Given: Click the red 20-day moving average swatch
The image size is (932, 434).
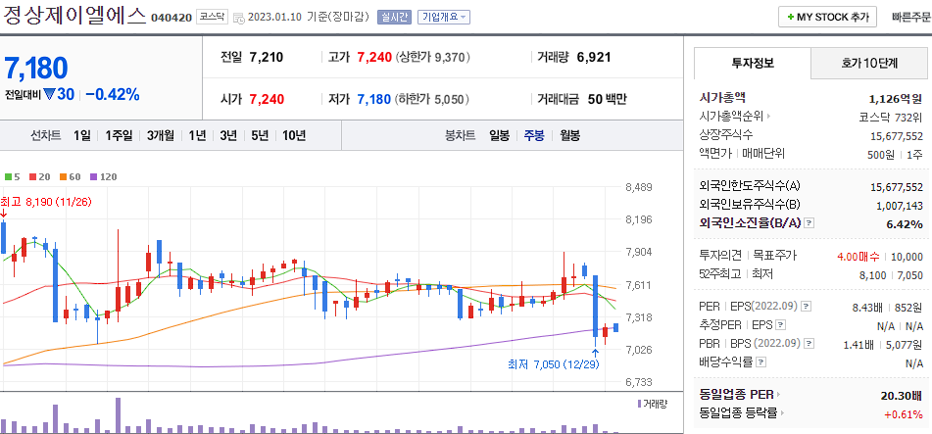Looking at the screenshot, I should [32, 176].
